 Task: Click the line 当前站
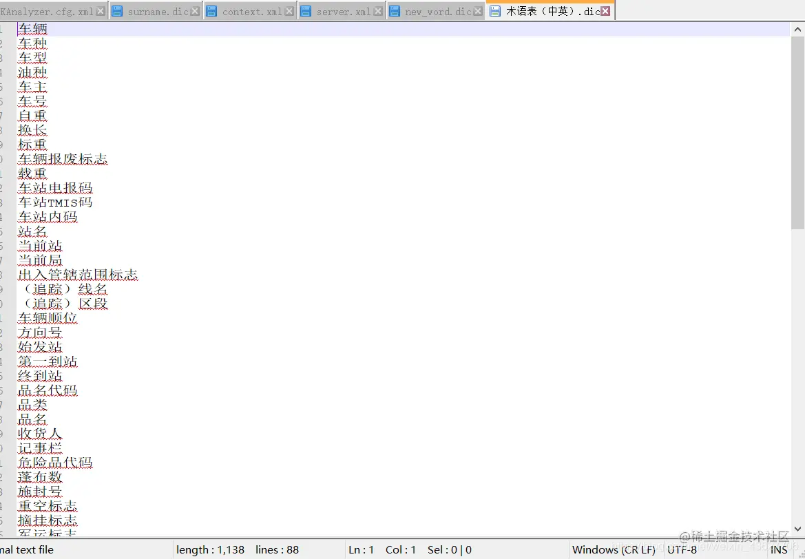(40, 246)
